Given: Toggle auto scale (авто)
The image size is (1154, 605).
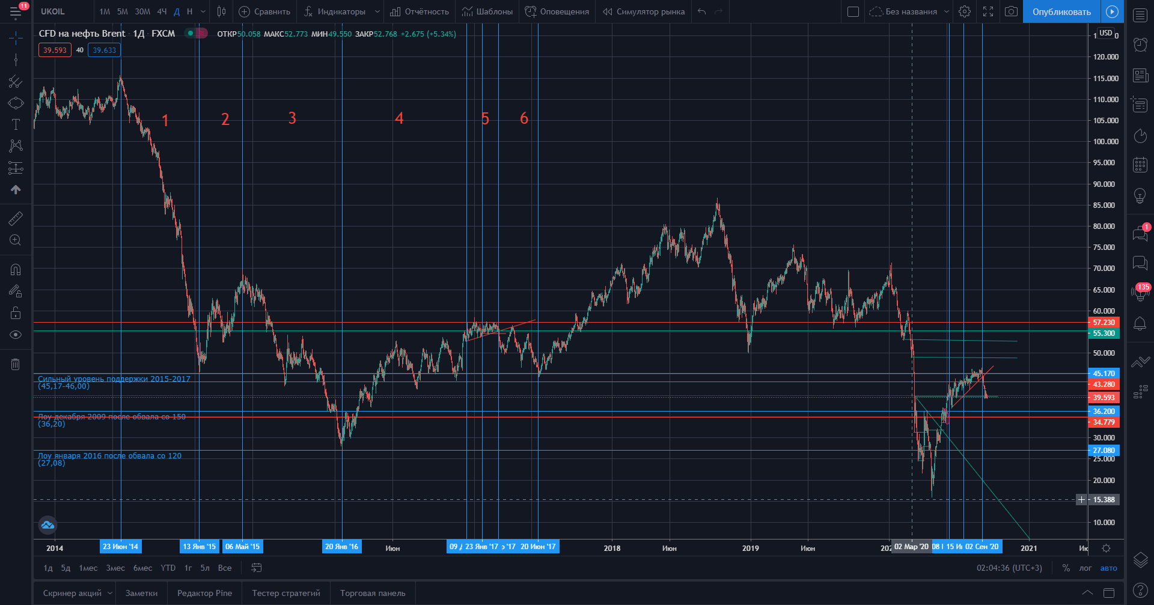Looking at the screenshot, I should (x=1108, y=568).
